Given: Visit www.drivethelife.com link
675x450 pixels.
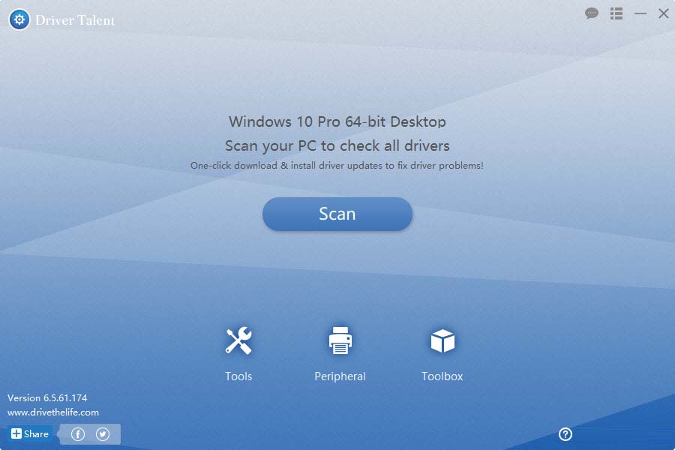Looking at the screenshot, I should 53,412.
